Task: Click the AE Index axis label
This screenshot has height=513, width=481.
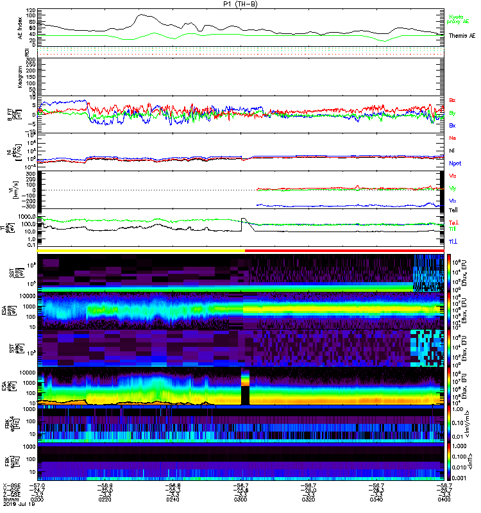Action: coord(21,28)
